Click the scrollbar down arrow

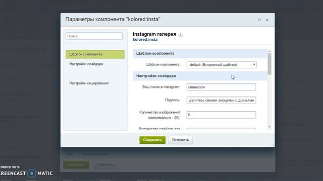tap(270, 127)
